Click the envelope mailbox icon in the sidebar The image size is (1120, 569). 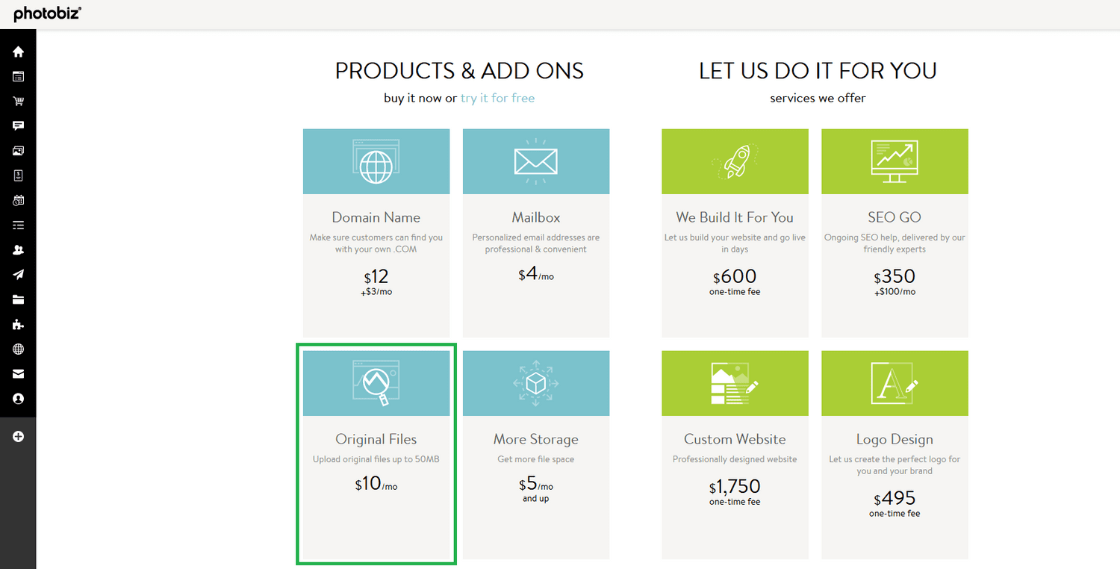pos(18,373)
